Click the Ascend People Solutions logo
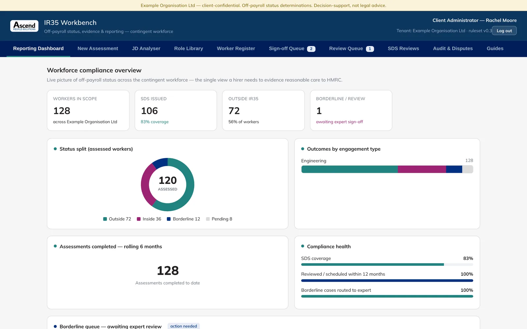The image size is (527, 329). click(24, 26)
